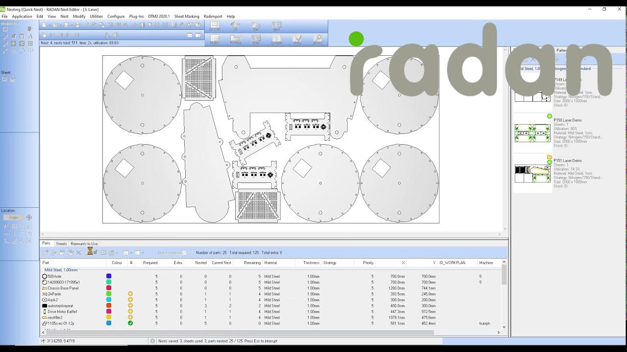Click the New file toolbar icon
This screenshot has width=627, height=352.
(x=44, y=25)
